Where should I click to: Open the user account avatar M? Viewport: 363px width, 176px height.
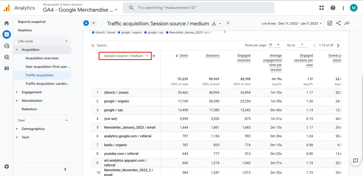click(354, 8)
